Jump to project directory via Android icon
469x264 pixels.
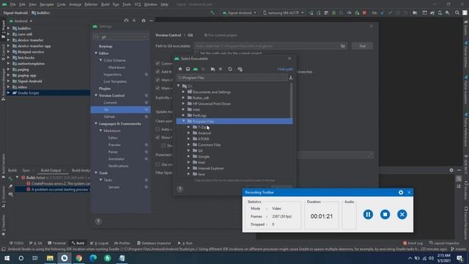[x=196, y=69]
